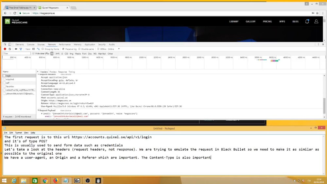Toggle the filter funnel icon
The image size is (327, 184).
(x=21, y=49)
